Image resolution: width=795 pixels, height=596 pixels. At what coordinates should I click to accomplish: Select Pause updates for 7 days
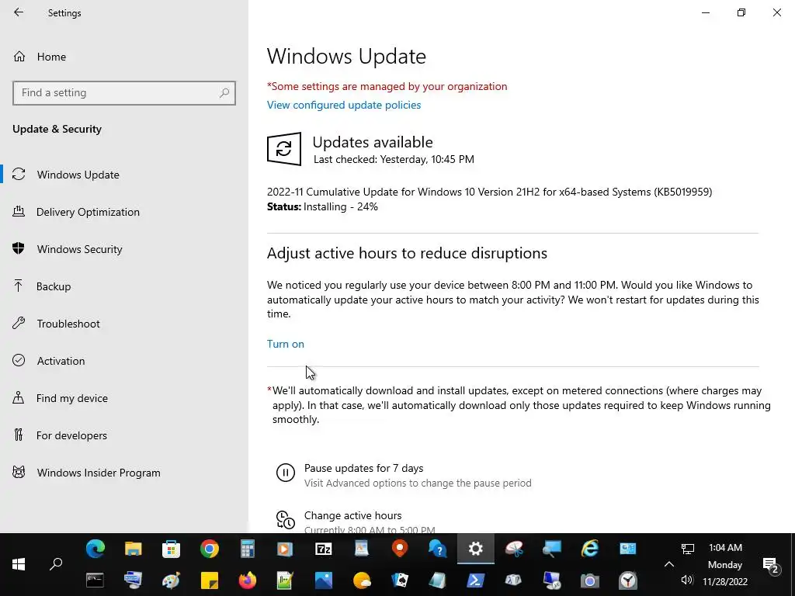click(363, 468)
